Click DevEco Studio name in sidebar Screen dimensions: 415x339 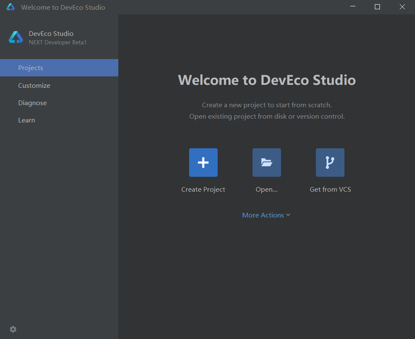click(x=51, y=34)
